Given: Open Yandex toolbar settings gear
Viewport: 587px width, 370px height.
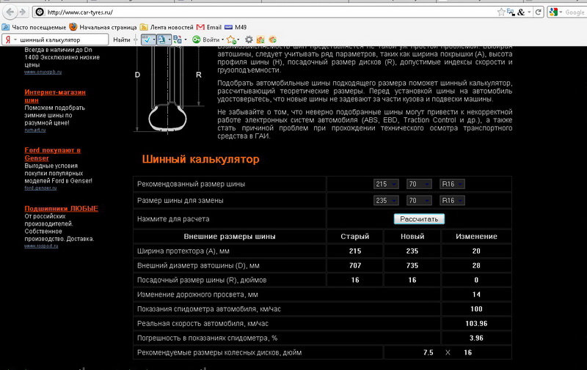Looking at the screenshot, I should pyautogui.click(x=249, y=40).
